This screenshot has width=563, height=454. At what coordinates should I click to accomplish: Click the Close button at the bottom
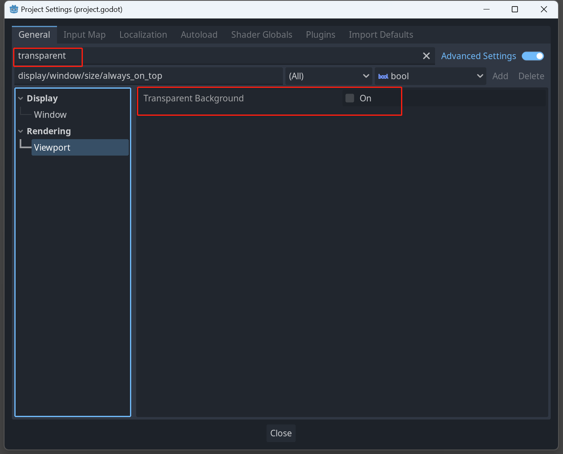pyautogui.click(x=281, y=433)
